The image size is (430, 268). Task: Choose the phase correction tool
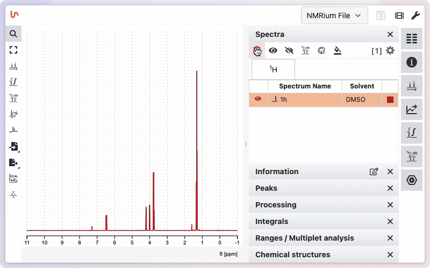[13, 114]
